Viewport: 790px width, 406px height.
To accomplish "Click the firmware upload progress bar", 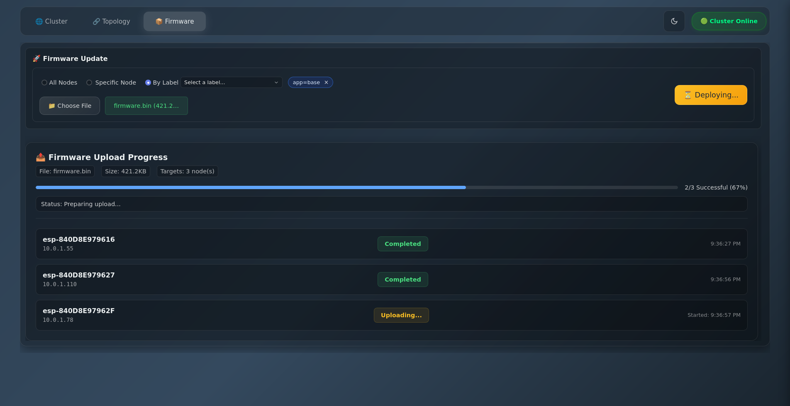I will coord(356,187).
